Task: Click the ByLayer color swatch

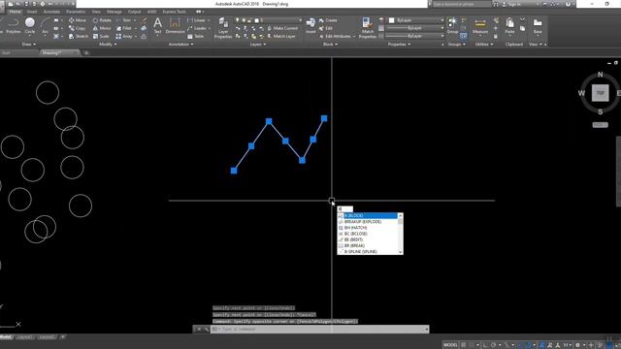Action: 392,20
